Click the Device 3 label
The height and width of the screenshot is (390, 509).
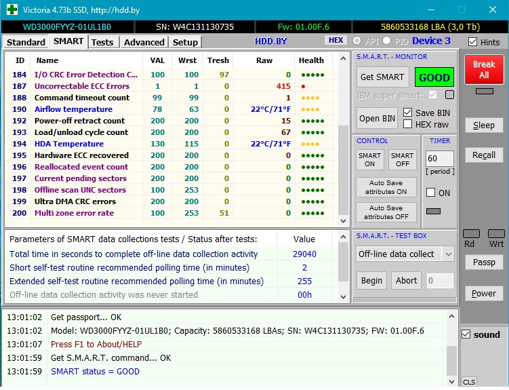coord(431,41)
